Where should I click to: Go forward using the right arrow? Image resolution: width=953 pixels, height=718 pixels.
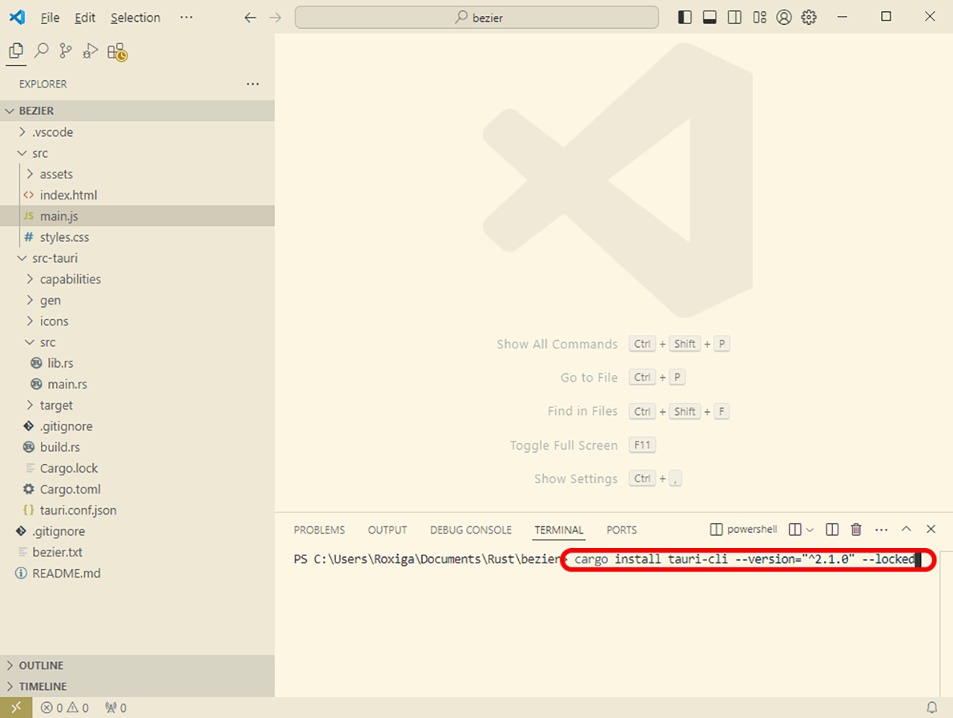tap(275, 17)
